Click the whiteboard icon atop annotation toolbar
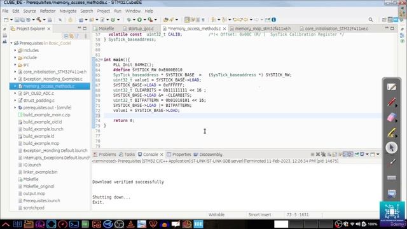 pyautogui.click(x=392, y=87)
